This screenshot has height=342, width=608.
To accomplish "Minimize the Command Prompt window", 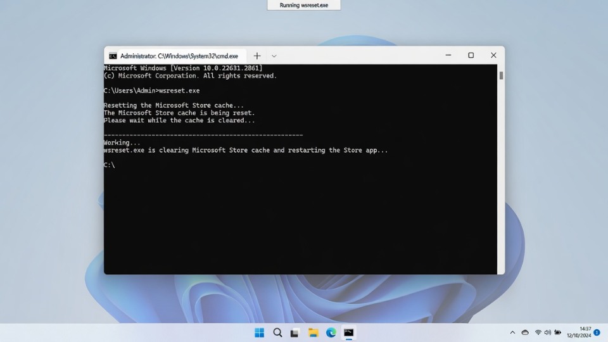I will click(448, 56).
